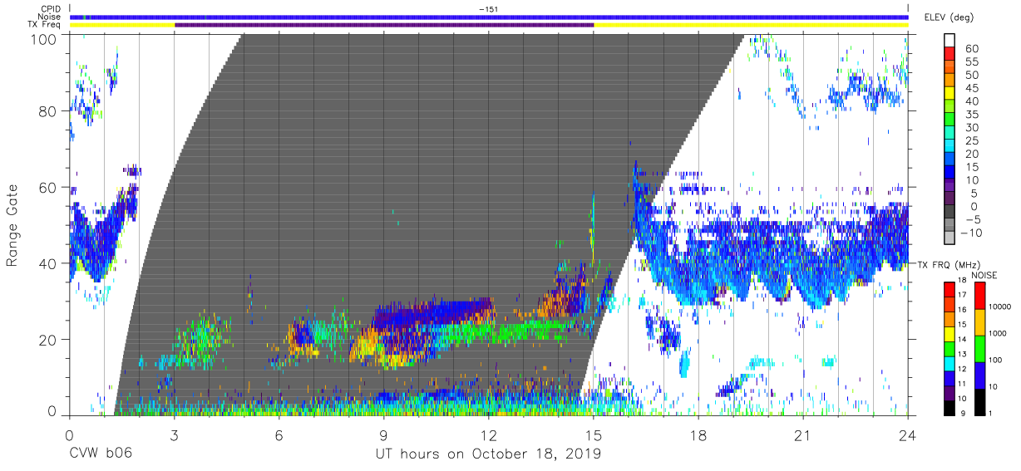This screenshot has width=1021, height=471.
Task: Click the '-10' label on the ELEV colorbar
Action: pos(970,232)
